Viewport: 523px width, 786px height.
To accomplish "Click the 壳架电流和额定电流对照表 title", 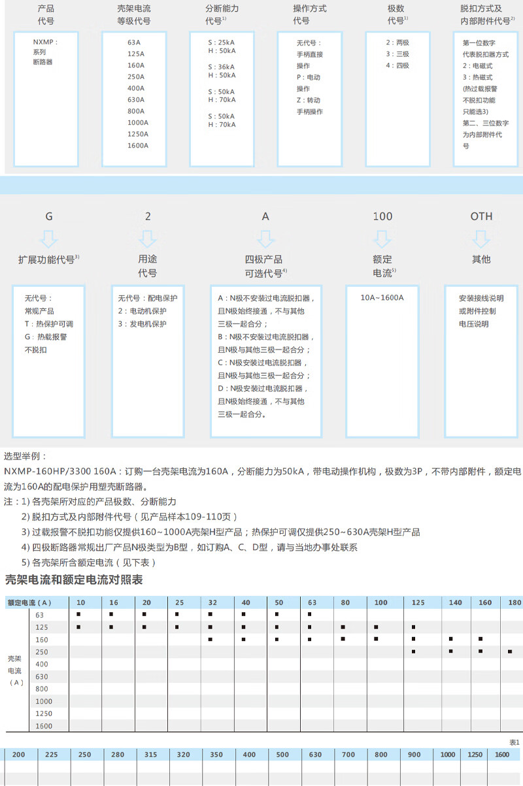I will (73, 580).
